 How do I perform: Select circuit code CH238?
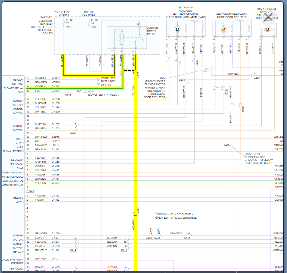click(56, 99)
